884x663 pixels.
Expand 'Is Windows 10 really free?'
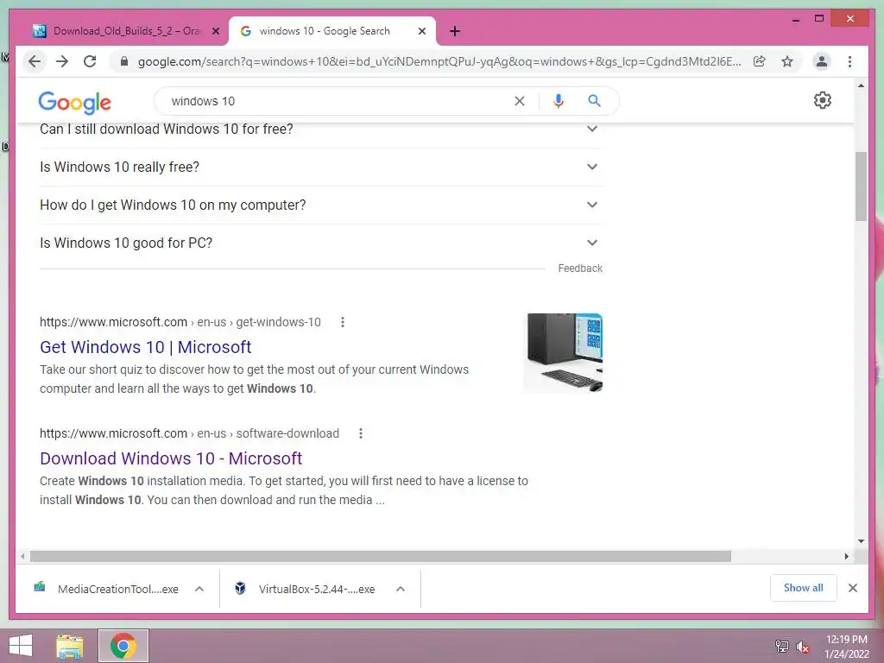319,167
